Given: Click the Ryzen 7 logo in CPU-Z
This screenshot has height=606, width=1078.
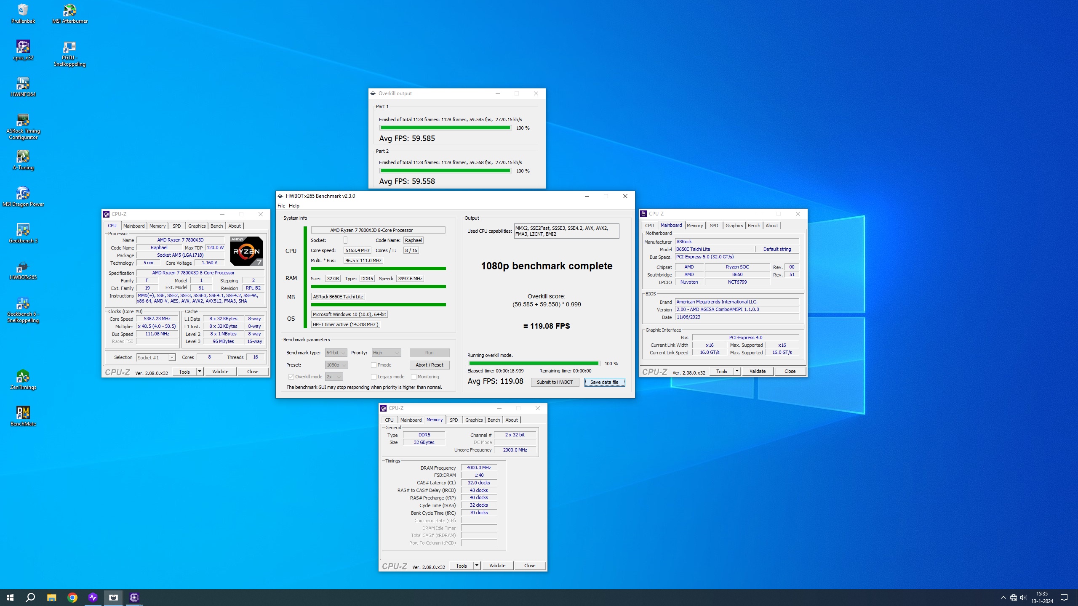Looking at the screenshot, I should (246, 251).
